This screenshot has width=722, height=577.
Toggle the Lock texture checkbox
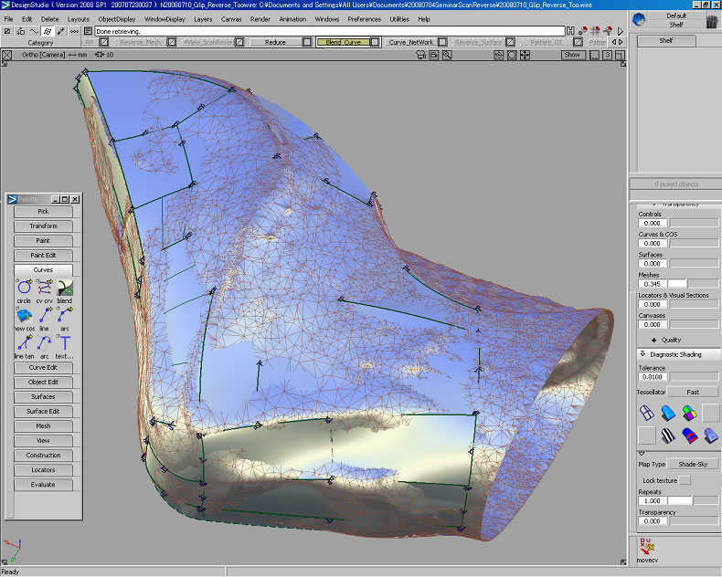(x=685, y=480)
